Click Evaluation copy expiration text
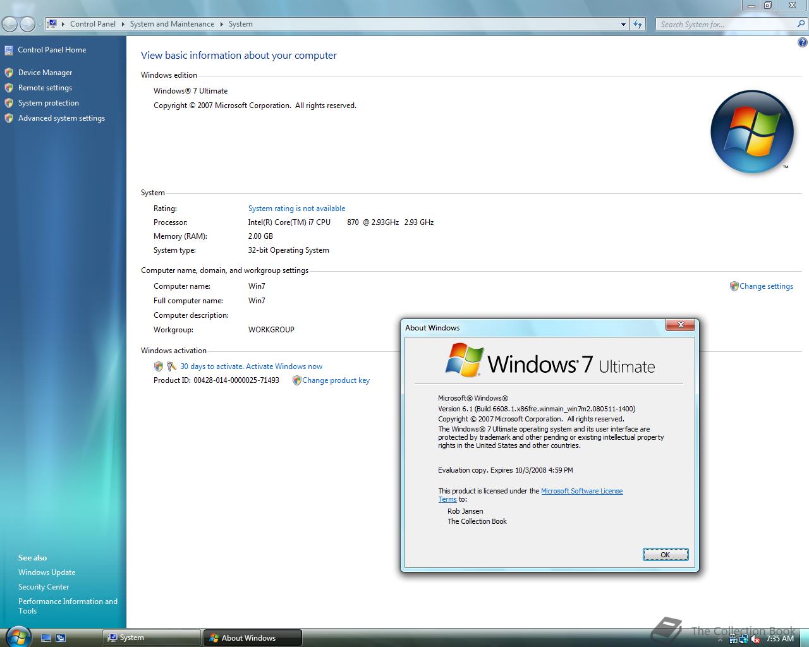 (506, 470)
